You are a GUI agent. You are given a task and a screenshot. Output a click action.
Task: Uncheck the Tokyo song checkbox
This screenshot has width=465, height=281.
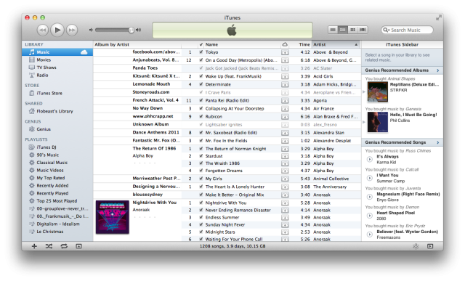click(201, 52)
